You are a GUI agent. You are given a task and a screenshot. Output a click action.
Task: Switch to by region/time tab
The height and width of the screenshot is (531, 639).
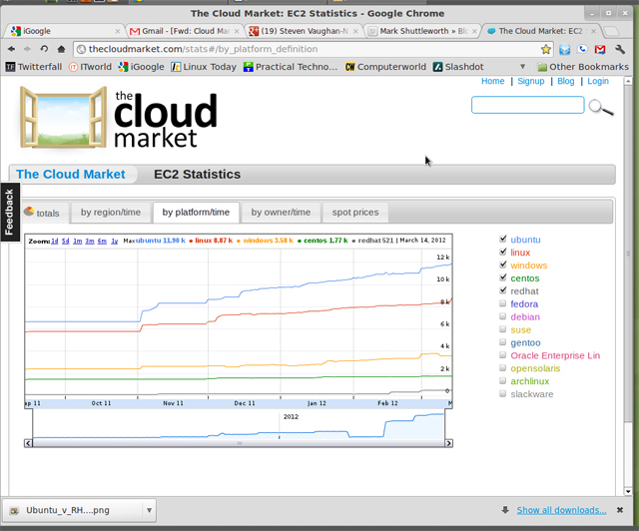pyautogui.click(x=111, y=213)
